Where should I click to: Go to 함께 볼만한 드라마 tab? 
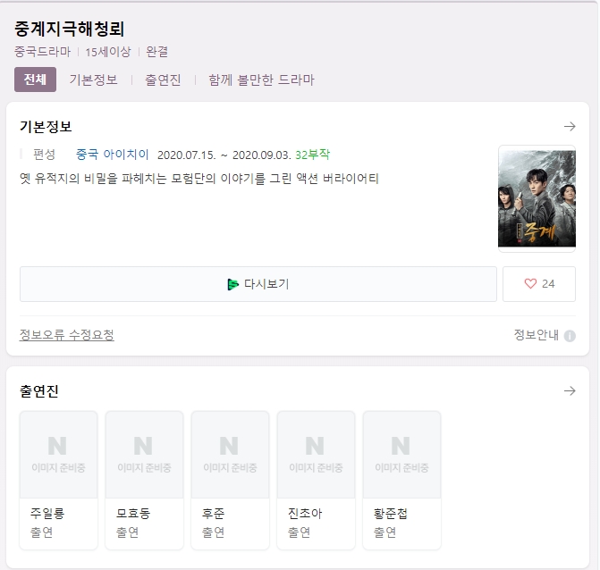click(261, 80)
